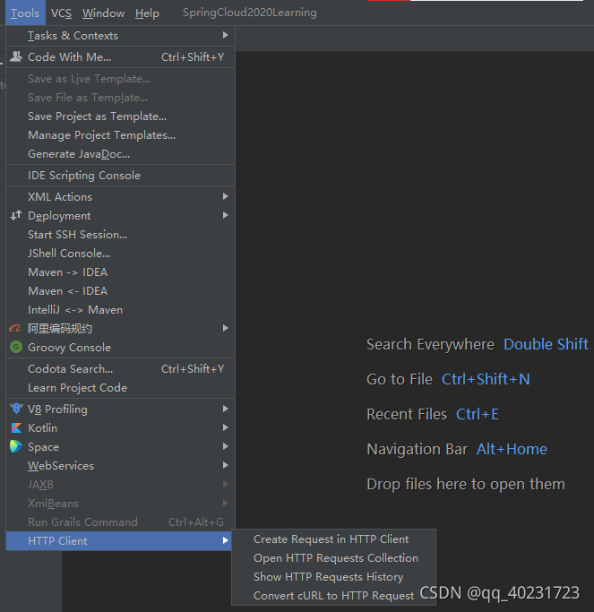Expand the V8 Profiling submenu arrow
The image size is (594, 612).
pyautogui.click(x=225, y=409)
